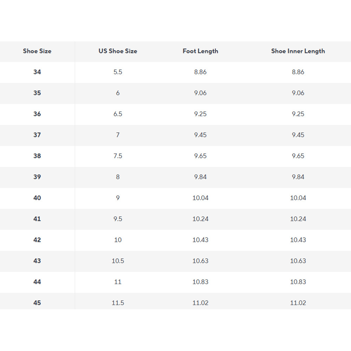The image size is (351, 351).
Task: Select foot length 10.04 for size 40
Action: pos(200,198)
